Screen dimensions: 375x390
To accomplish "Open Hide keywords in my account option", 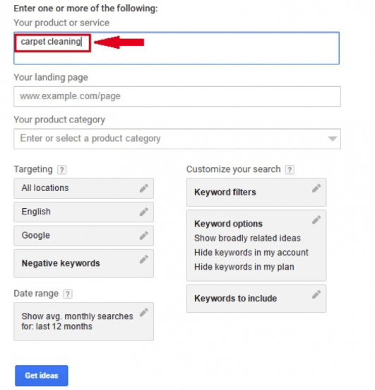I will (x=251, y=253).
